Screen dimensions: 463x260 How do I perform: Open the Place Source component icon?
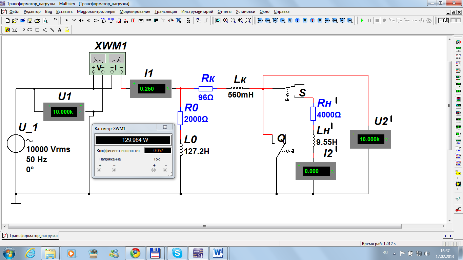(66, 21)
